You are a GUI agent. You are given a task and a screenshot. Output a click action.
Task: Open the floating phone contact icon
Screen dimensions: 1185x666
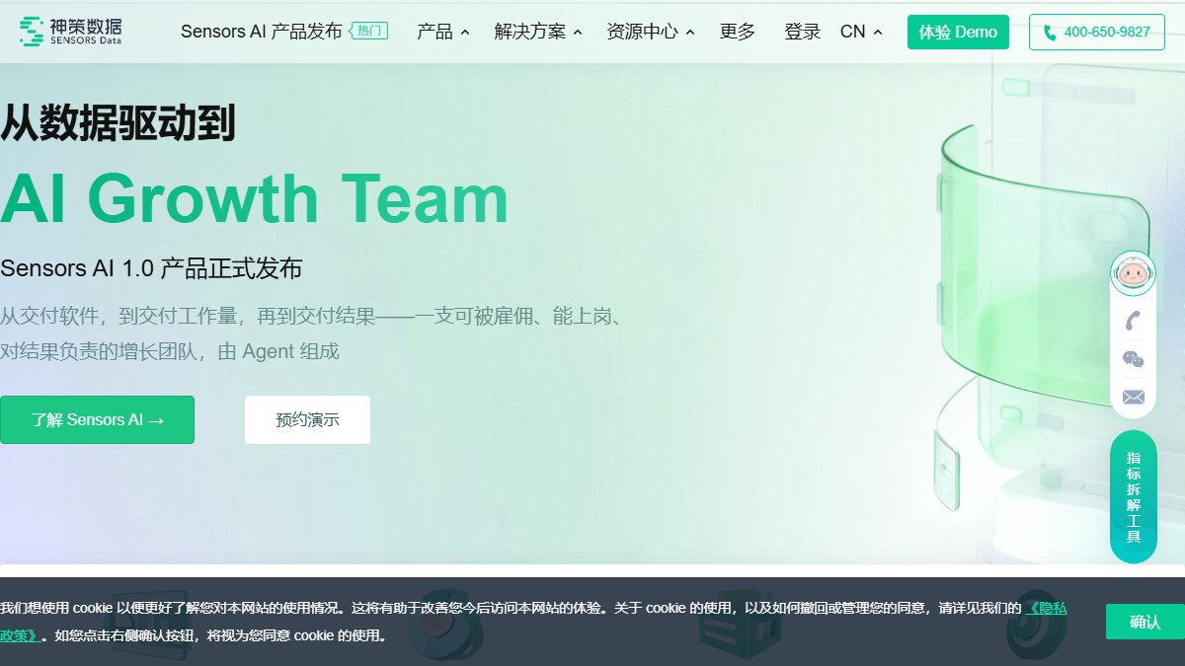(1133, 321)
